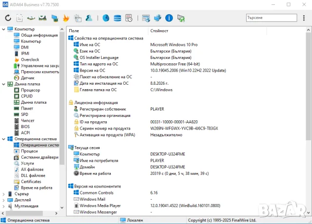Open the Услуги services item
The image size is (312, 224).
click(27, 164)
